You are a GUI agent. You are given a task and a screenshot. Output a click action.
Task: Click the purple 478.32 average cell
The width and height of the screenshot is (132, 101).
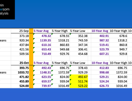[42, 36]
